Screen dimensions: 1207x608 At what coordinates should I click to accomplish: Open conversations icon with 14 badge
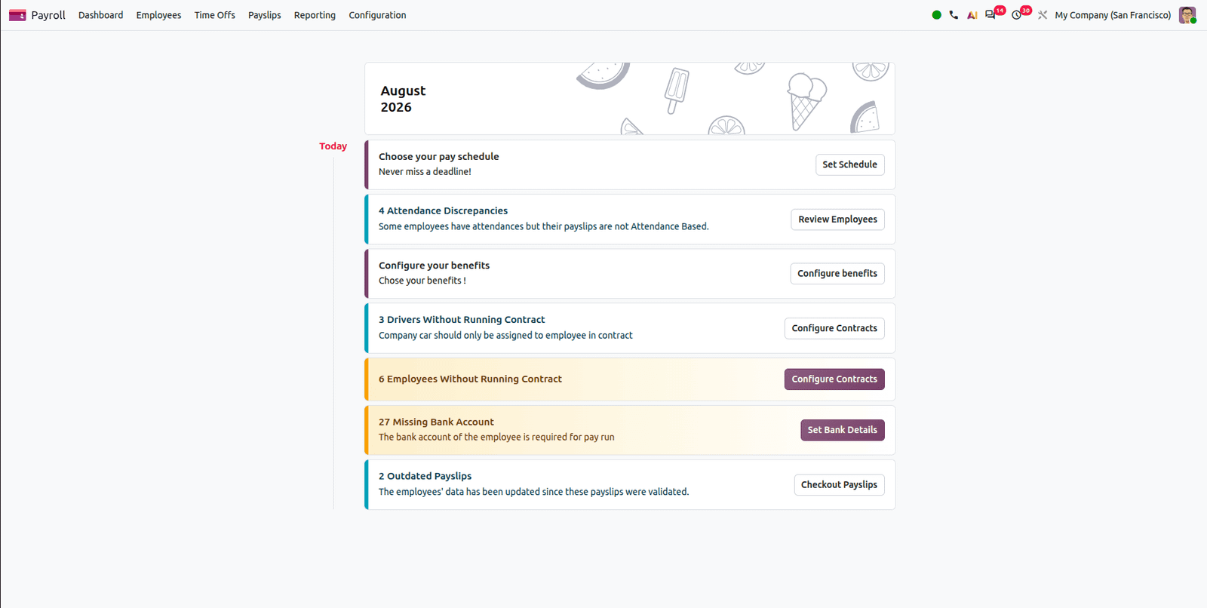click(x=991, y=14)
